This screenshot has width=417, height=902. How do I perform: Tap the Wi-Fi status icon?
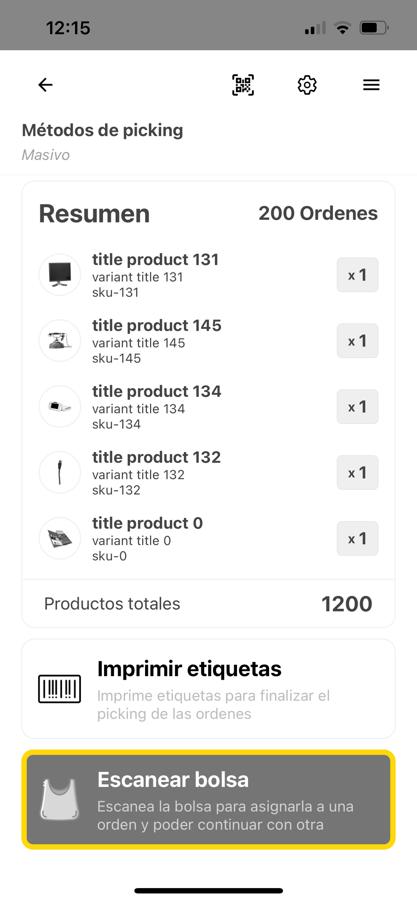coord(343,28)
